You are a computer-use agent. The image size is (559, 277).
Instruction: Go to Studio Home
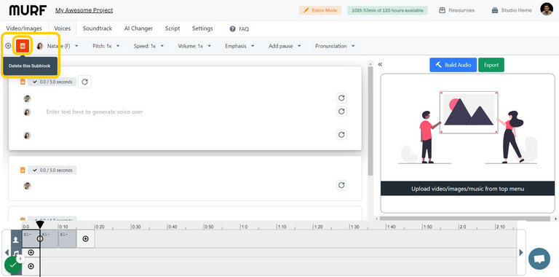coord(512,10)
